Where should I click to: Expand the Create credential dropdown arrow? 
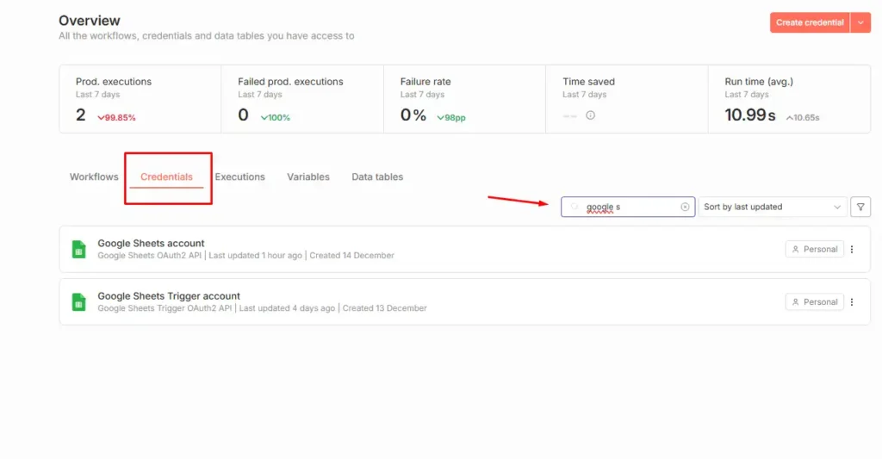860,22
